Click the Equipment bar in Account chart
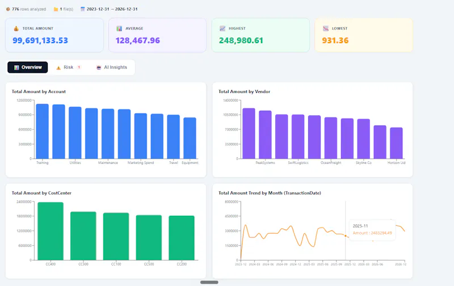This screenshot has width=454, height=286. click(x=190, y=138)
